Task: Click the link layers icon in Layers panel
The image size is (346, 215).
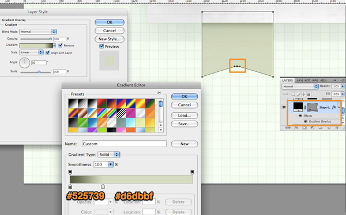Action: point(288,128)
